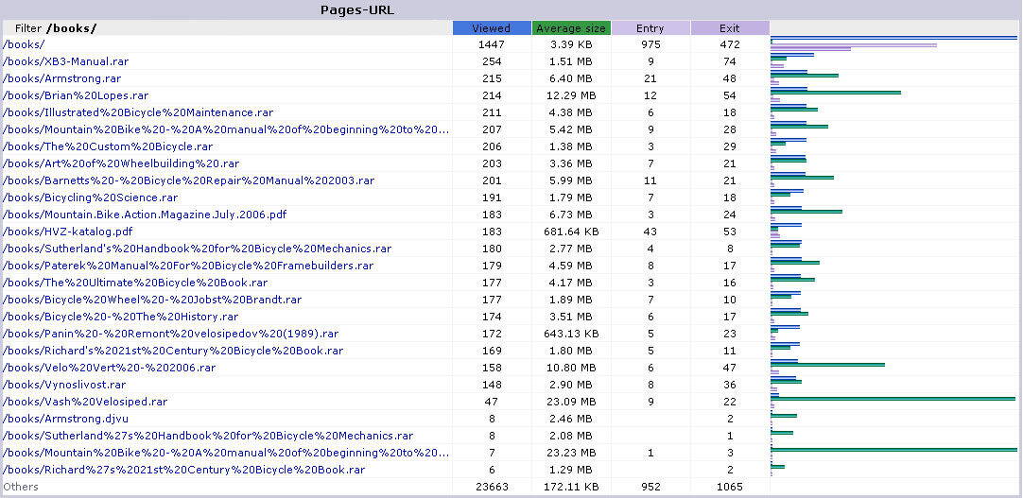Click the green Average size column header

pos(571,28)
